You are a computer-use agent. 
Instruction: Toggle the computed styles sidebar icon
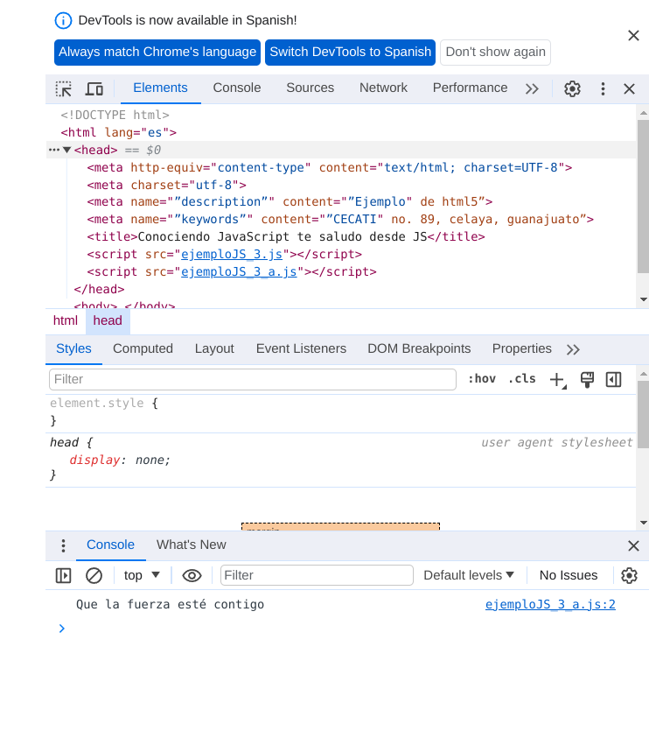(613, 379)
